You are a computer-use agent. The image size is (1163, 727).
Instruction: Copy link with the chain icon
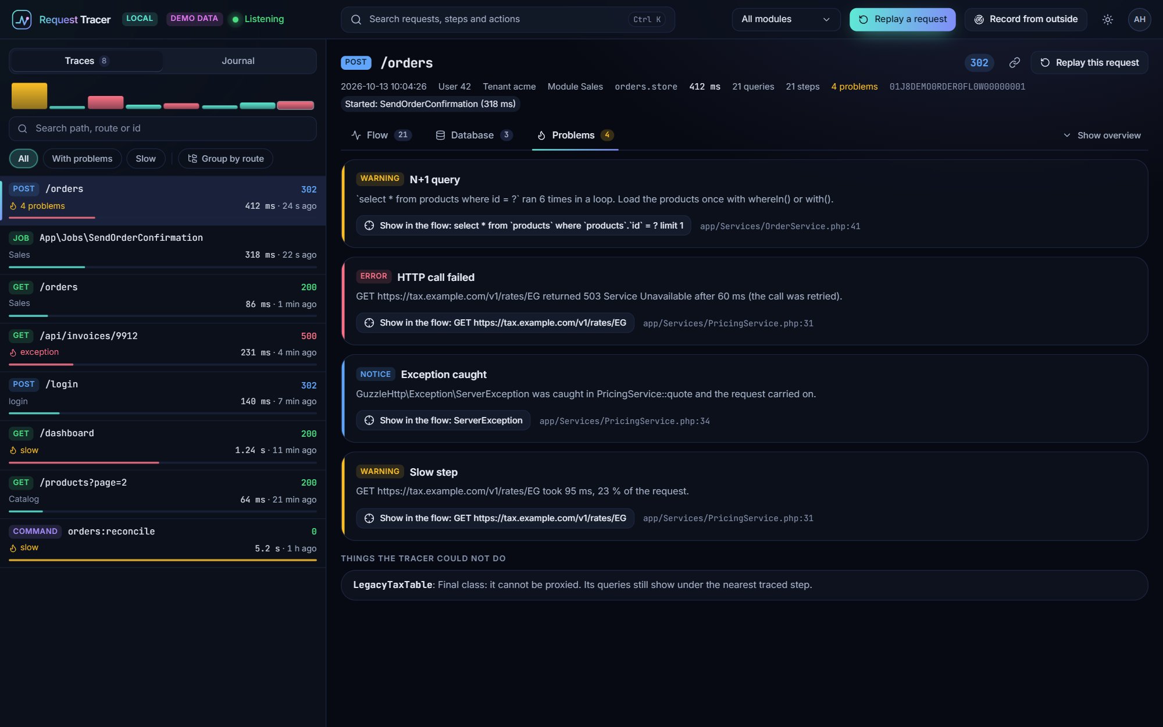[x=1014, y=63]
